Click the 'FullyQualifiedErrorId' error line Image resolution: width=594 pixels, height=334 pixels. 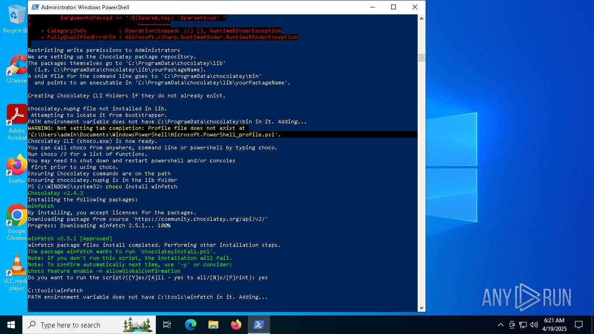tap(169, 37)
